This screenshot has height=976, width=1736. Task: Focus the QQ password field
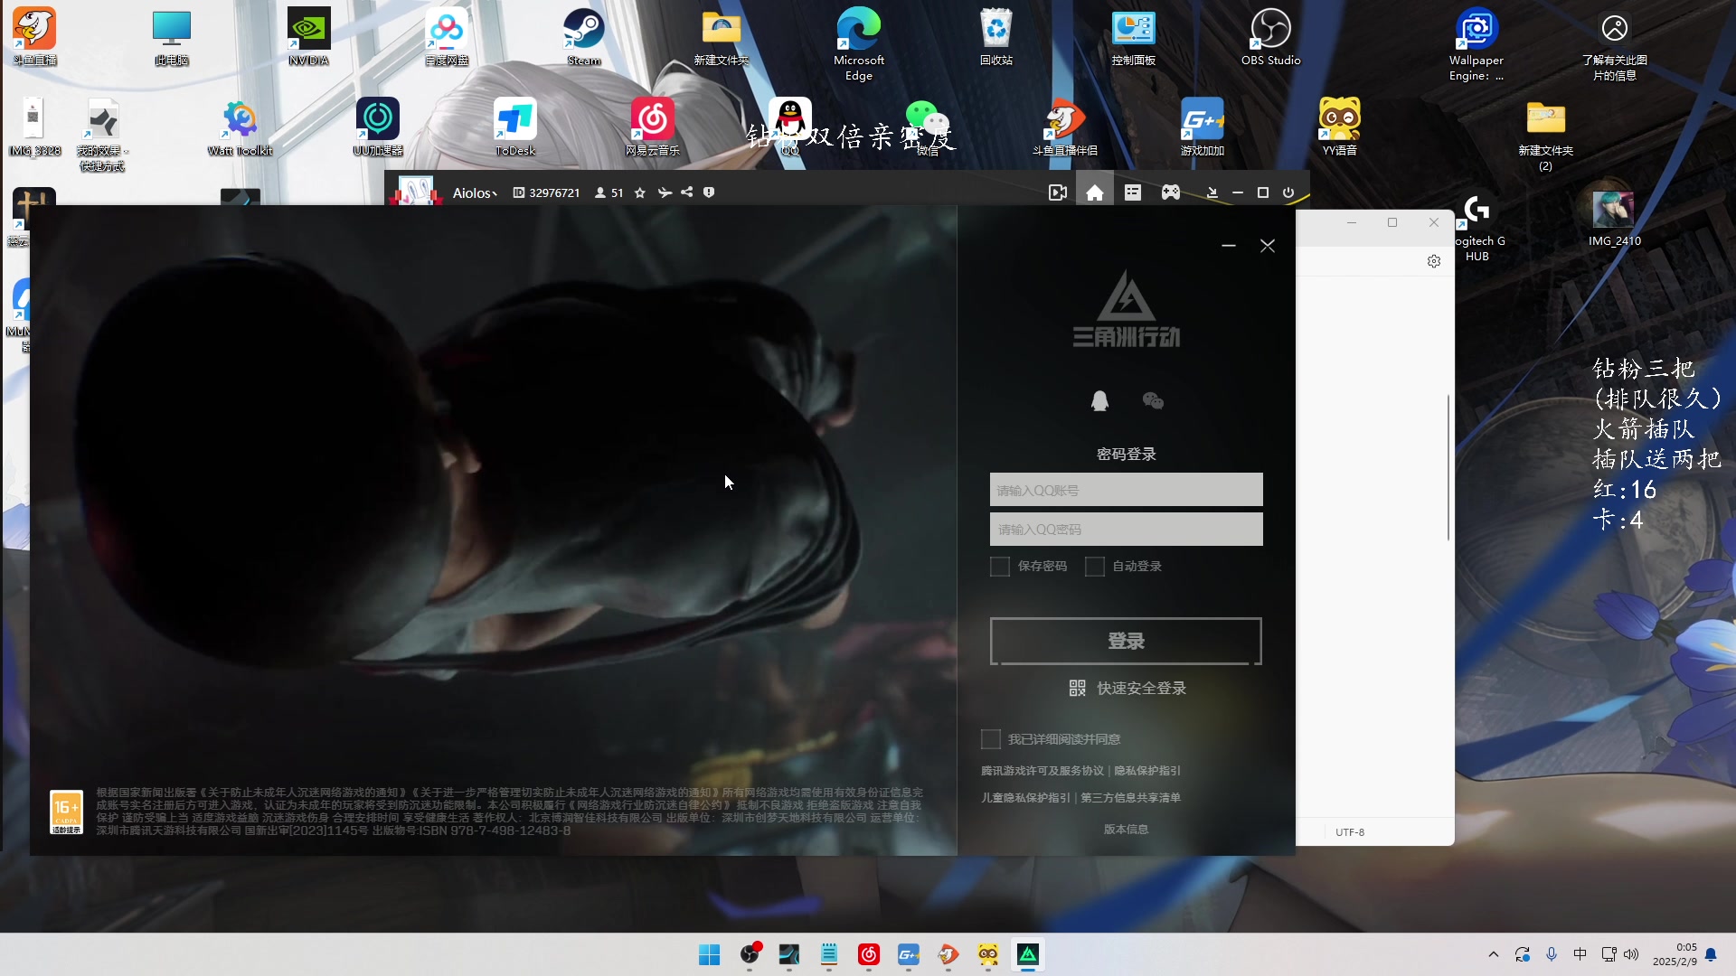point(1126,530)
